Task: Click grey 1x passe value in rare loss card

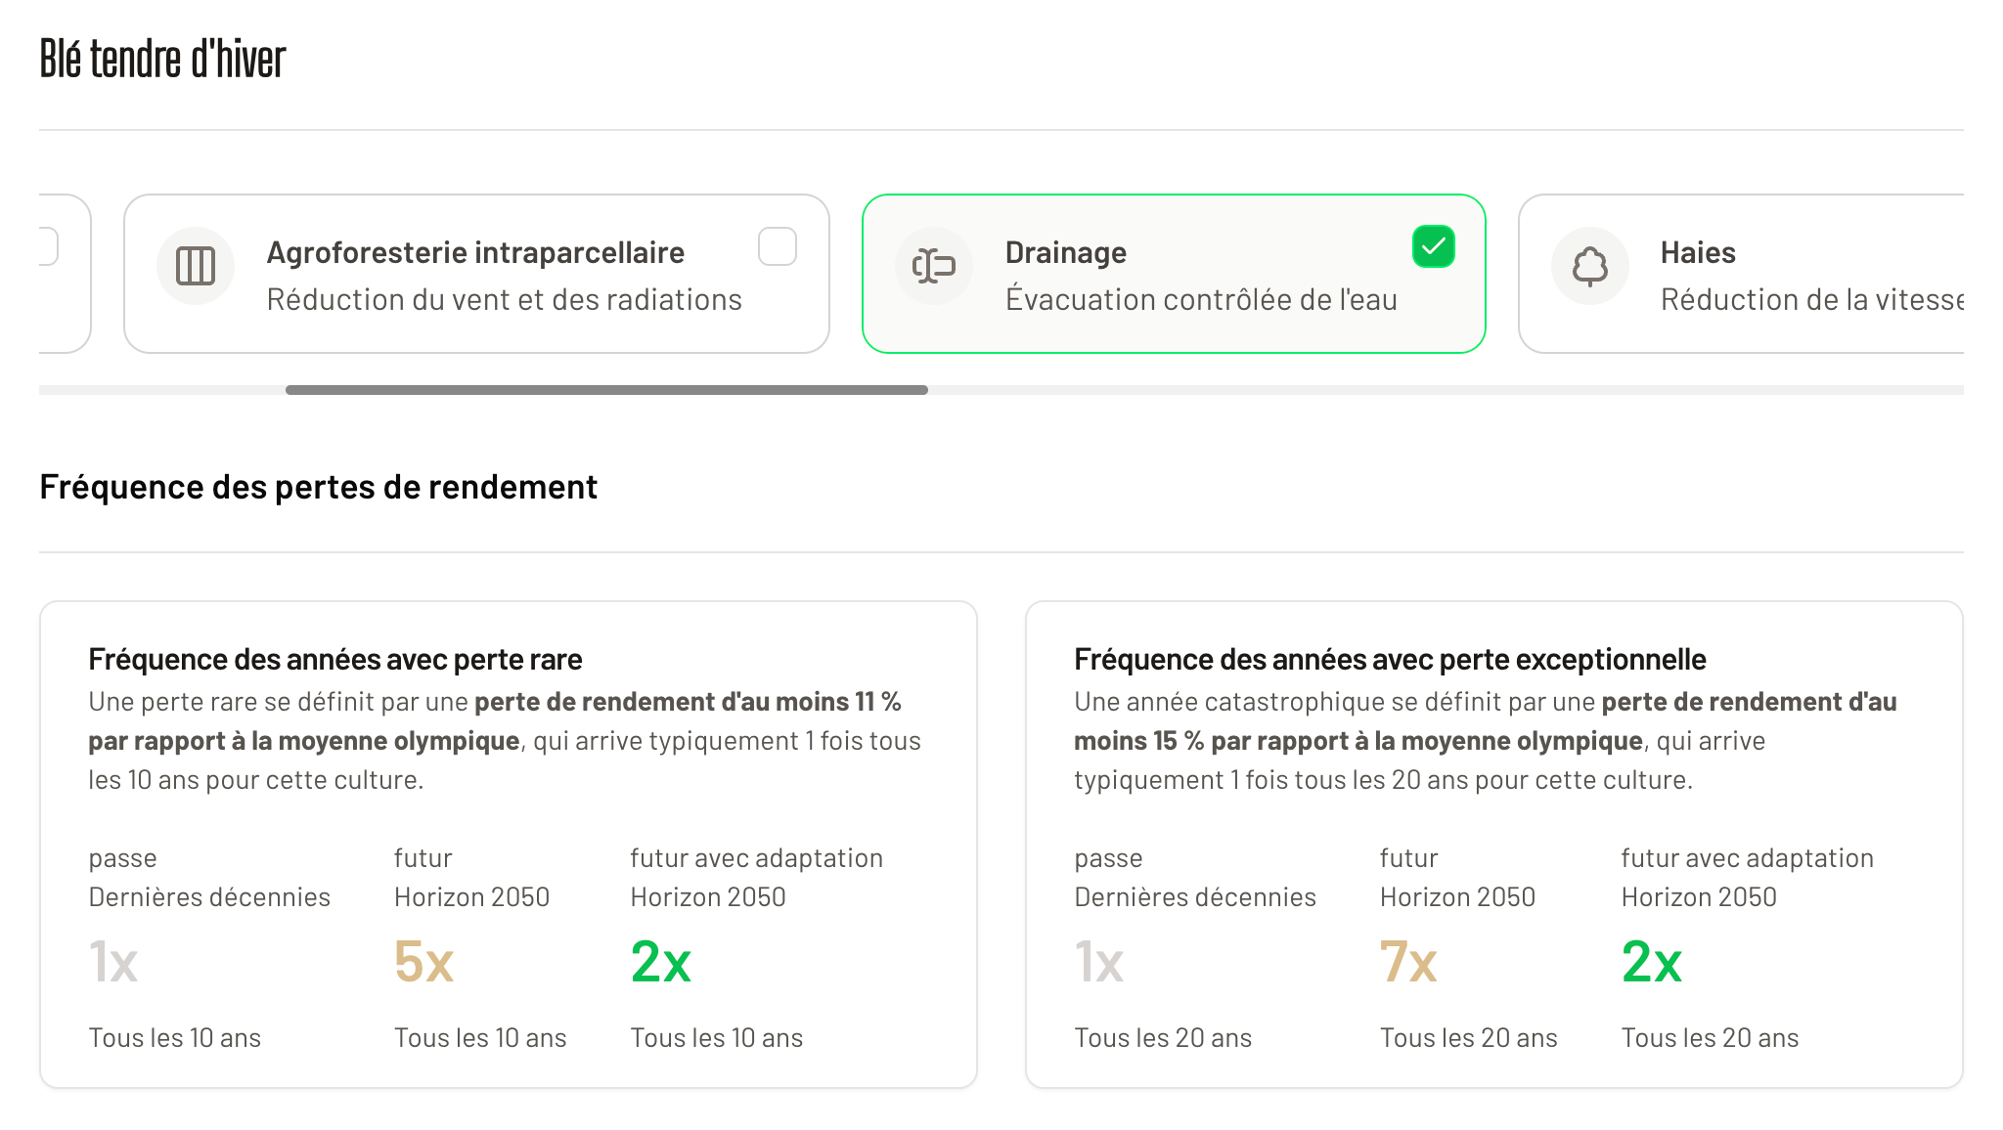Action: pyautogui.click(x=113, y=962)
